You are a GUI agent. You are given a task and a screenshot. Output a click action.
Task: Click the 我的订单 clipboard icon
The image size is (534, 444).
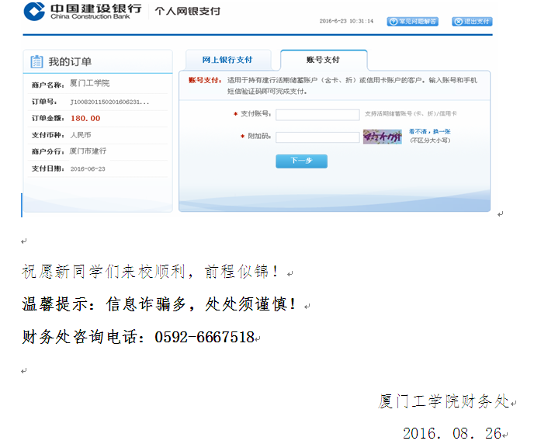click(x=36, y=62)
